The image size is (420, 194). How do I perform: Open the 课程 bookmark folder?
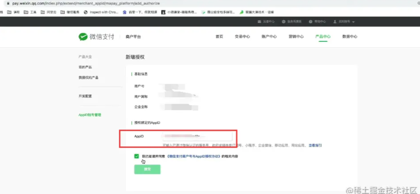point(13,12)
